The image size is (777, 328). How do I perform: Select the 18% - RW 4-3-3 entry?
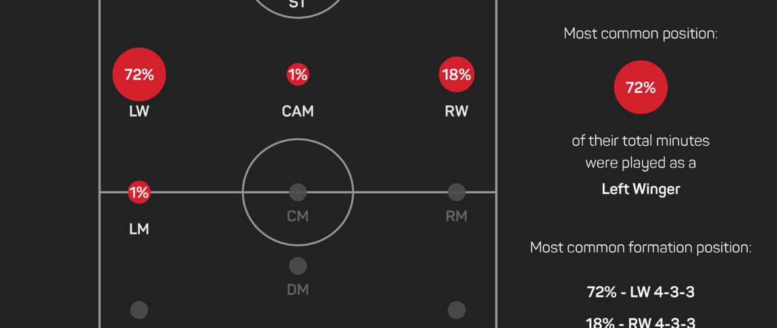(x=640, y=322)
